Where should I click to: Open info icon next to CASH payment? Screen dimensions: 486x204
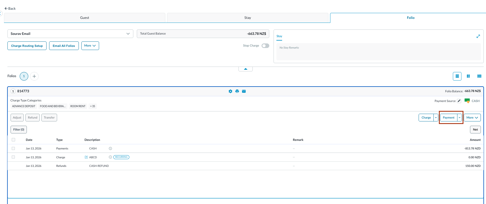click(111, 149)
